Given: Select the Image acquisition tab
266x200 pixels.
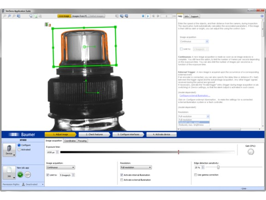Looking at the screenshot, I should point(54,141).
